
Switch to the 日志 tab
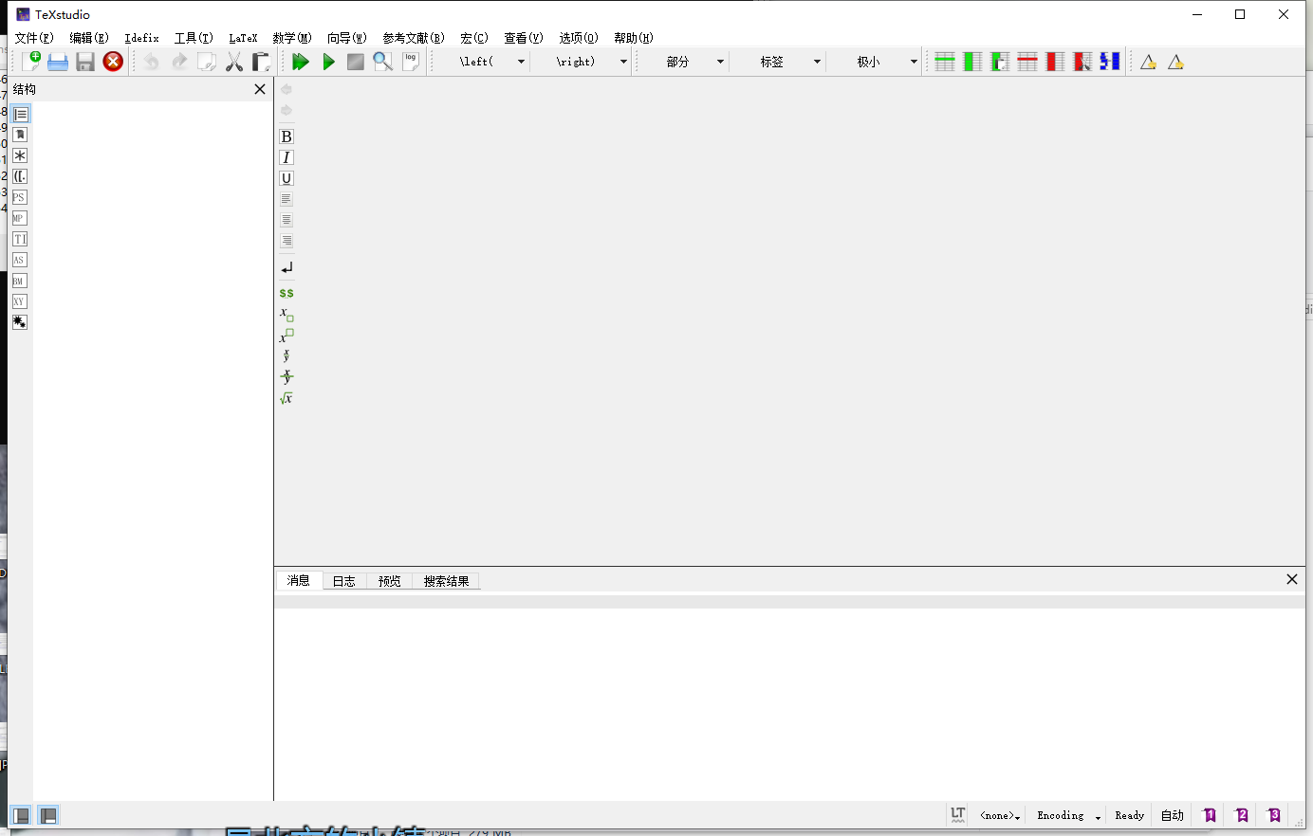[343, 581]
